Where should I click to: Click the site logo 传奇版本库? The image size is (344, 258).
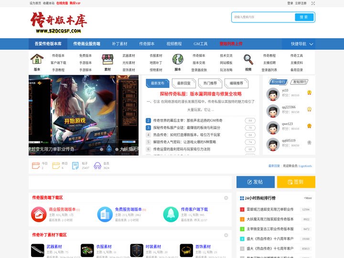click(59, 22)
